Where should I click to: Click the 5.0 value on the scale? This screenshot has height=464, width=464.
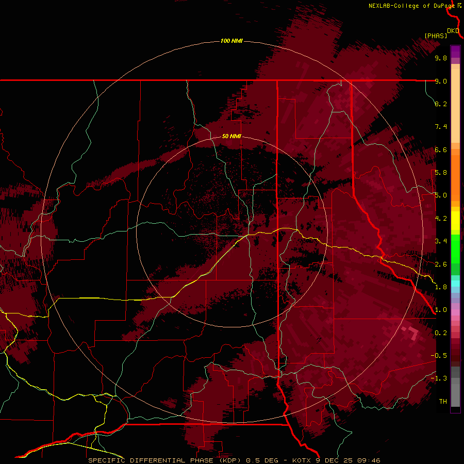point(441,195)
